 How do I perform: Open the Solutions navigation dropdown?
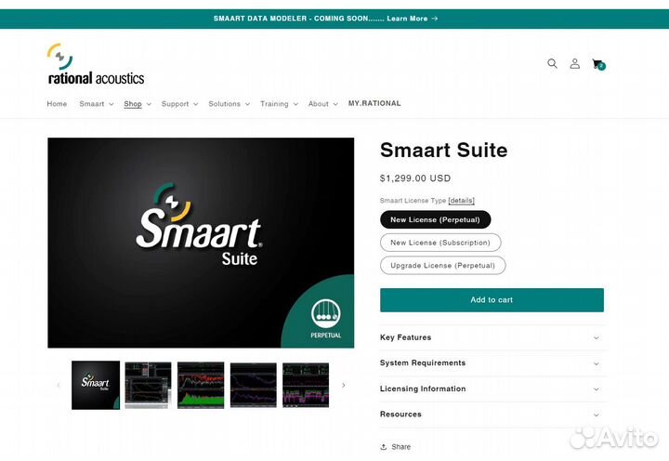click(230, 104)
